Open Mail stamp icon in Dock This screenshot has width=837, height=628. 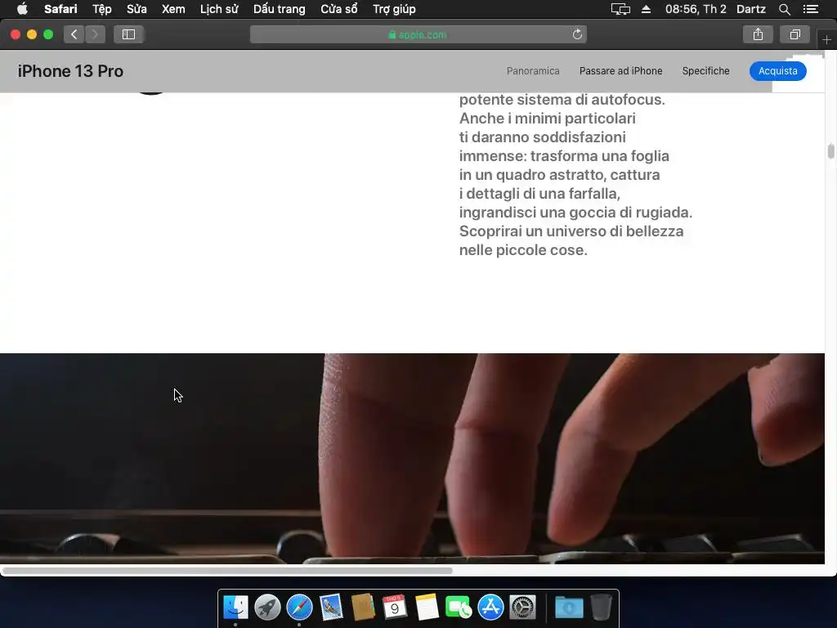point(331,608)
